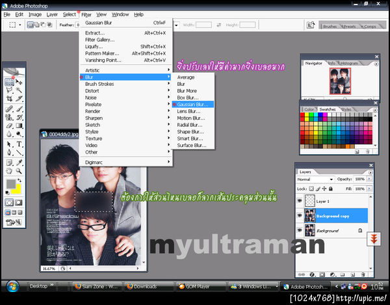Open the Navigator panel options menu
The image size is (390, 305).
pos(376,64)
